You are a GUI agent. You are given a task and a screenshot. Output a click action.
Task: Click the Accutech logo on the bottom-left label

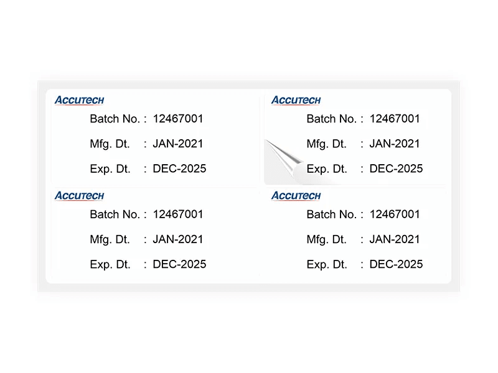point(80,196)
